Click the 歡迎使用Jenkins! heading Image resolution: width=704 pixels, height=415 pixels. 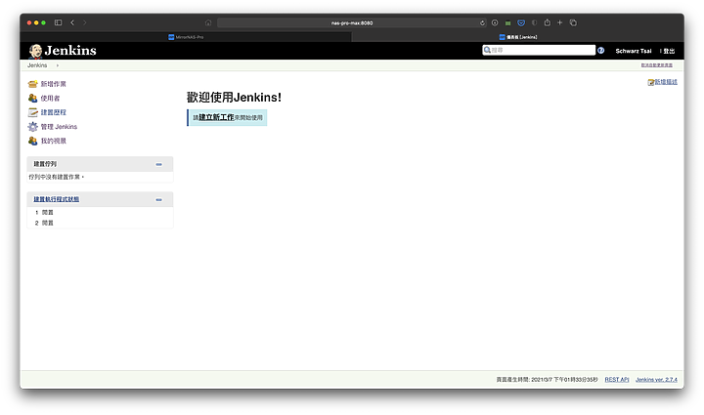coord(234,98)
